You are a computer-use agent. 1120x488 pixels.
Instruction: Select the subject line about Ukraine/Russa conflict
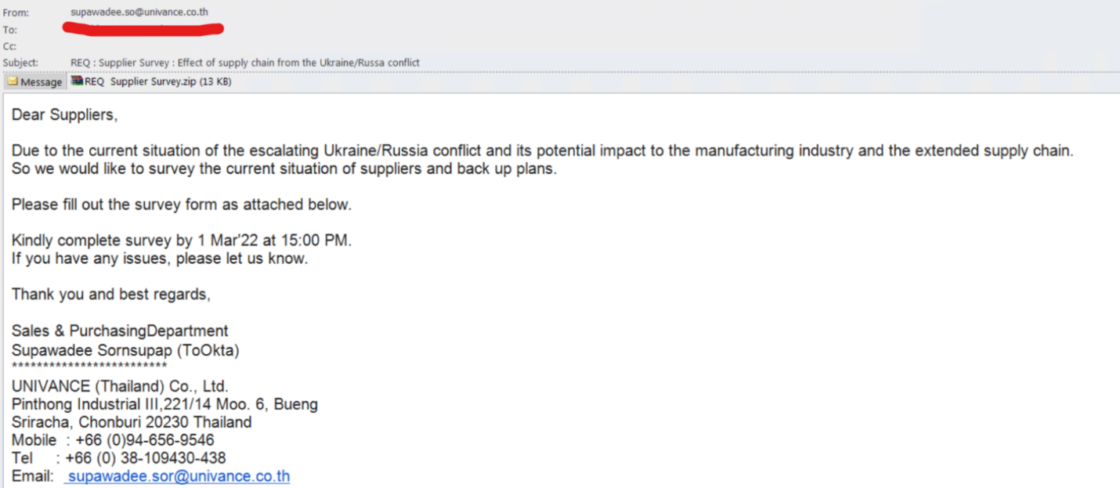point(244,63)
